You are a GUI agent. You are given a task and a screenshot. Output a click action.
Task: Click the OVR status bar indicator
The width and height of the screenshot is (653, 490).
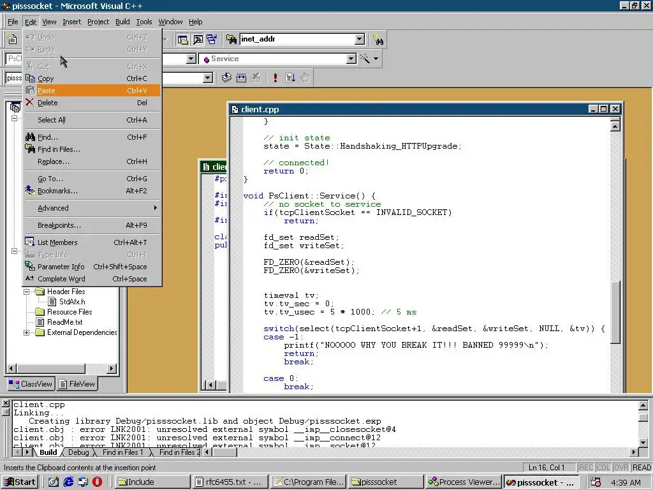pyautogui.click(x=621, y=468)
